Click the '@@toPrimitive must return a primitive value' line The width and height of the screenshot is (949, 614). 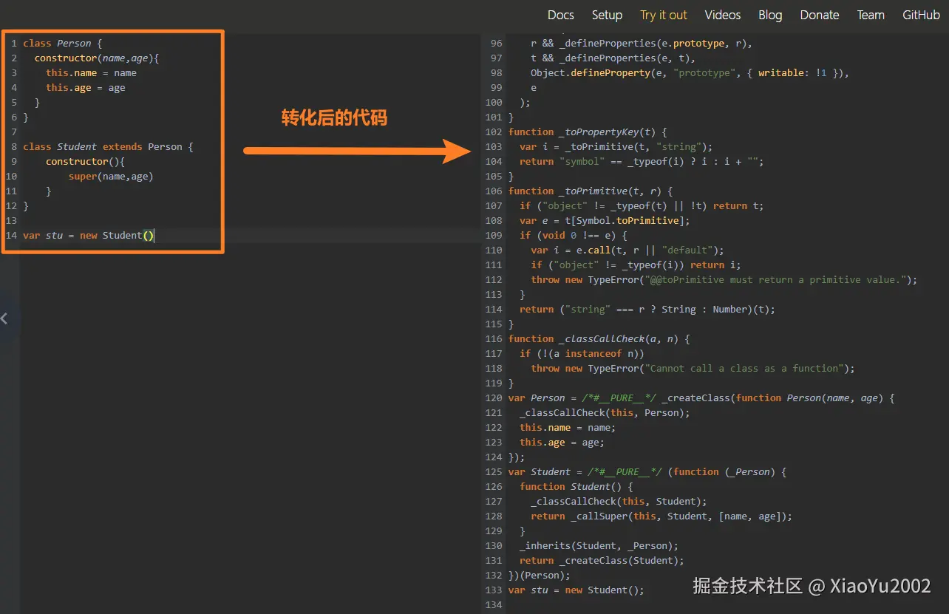(x=724, y=279)
